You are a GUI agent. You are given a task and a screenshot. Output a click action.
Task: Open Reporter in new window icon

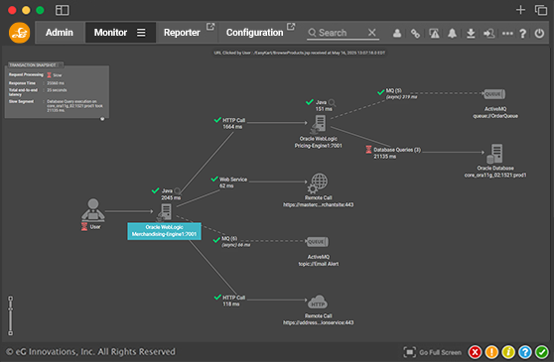[210, 27]
